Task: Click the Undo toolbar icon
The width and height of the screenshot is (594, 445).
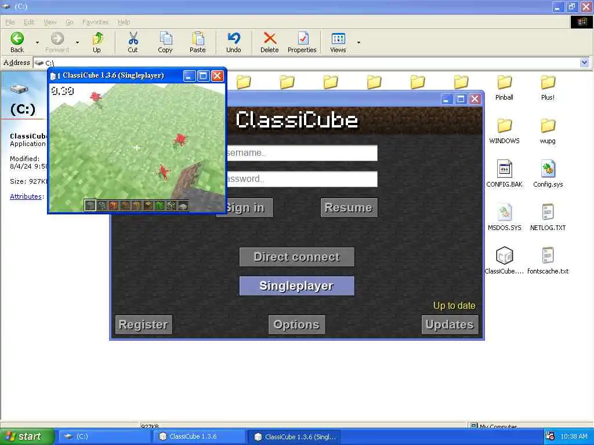Action: [234, 38]
